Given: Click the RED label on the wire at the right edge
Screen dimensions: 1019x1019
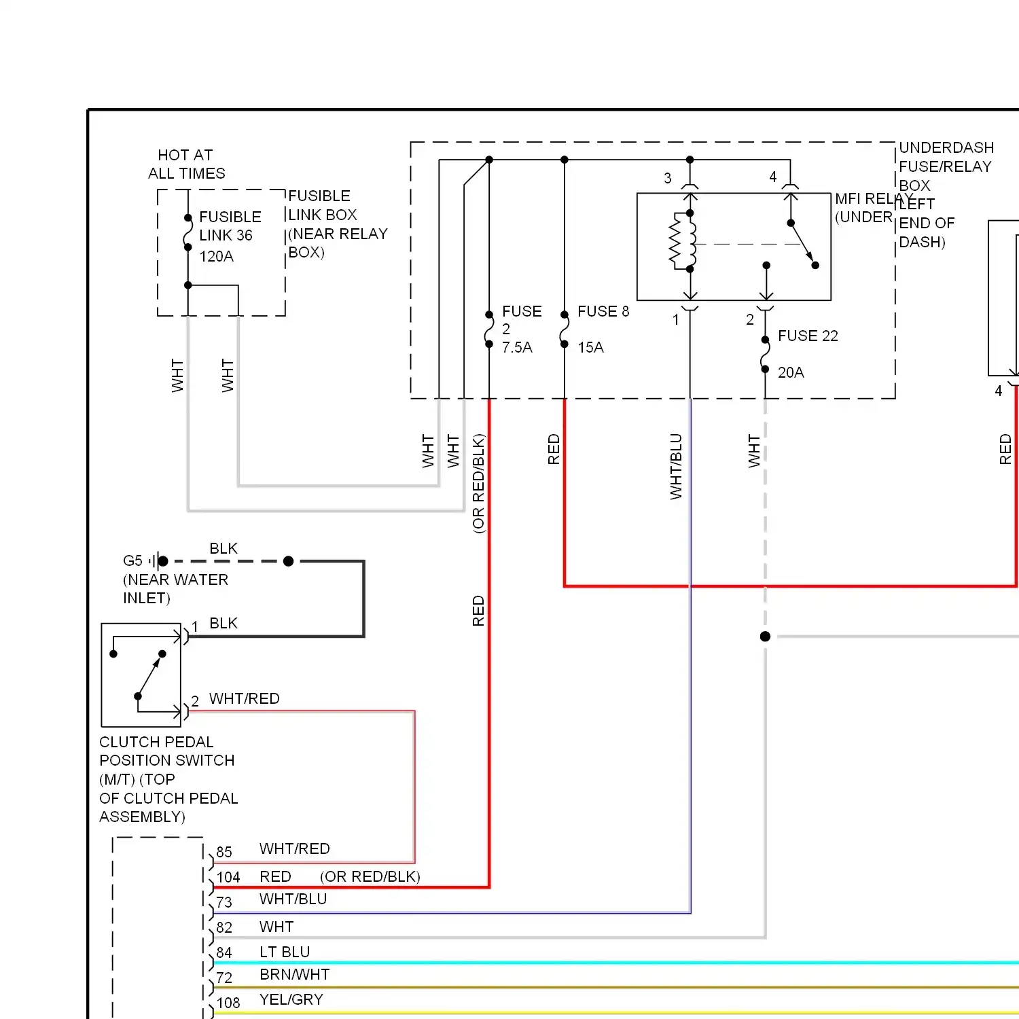Looking at the screenshot, I should [x=1005, y=450].
